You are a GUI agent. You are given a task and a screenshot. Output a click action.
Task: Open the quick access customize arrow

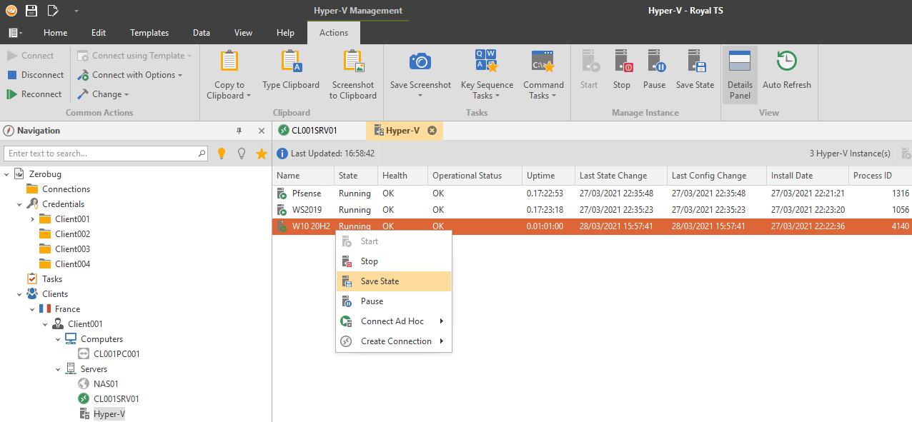(x=76, y=11)
